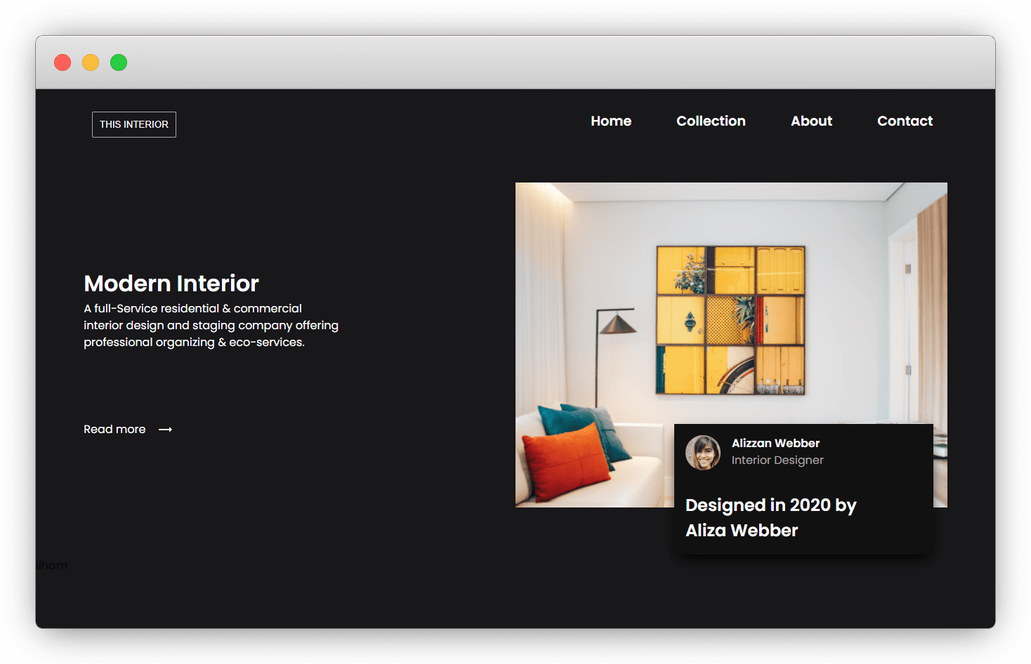Click the Interior Designer subtitle
The image size is (1031, 664).
click(777, 460)
